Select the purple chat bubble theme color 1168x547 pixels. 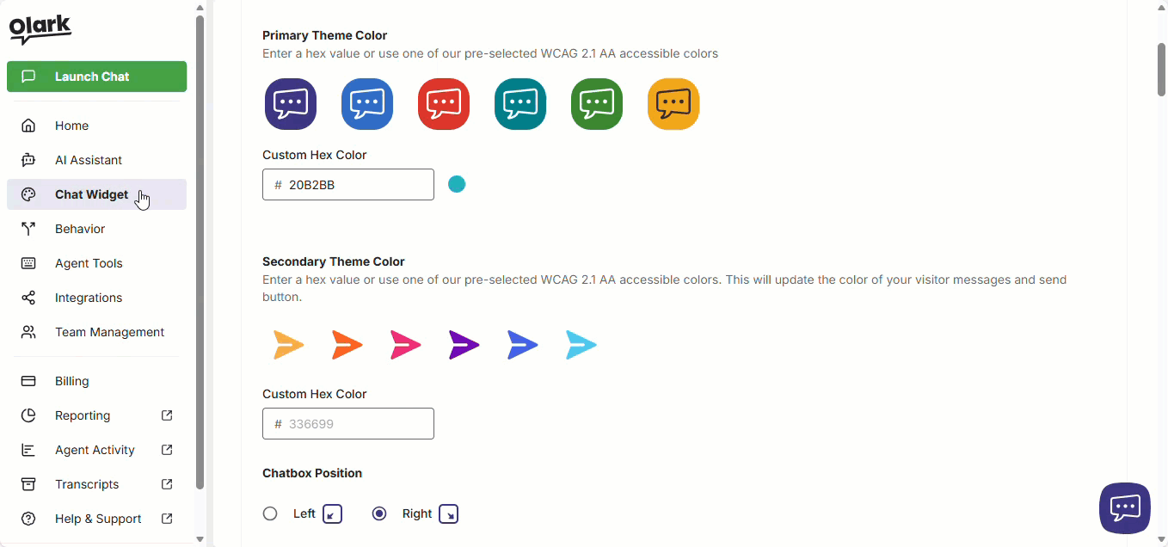pyautogui.click(x=291, y=104)
